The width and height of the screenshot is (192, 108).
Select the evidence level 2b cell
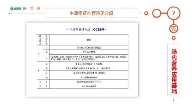click(46, 68)
